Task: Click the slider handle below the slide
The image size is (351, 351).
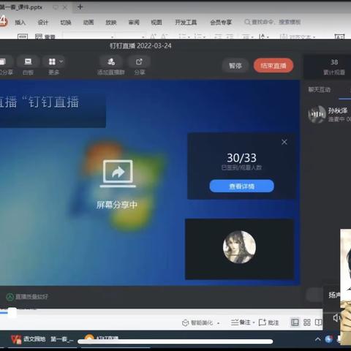Action: click(12, 312)
